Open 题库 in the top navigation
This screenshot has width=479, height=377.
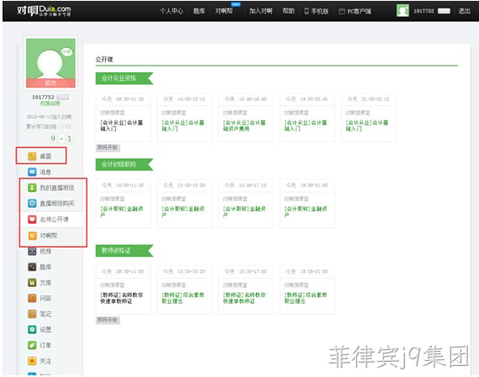[199, 11]
